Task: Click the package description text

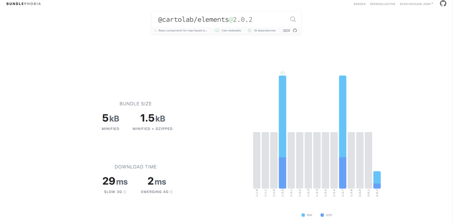Action: point(183,30)
